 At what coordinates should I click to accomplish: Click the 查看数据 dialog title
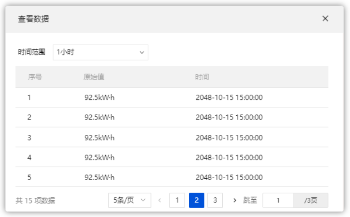pyautogui.click(x=34, y=19)
